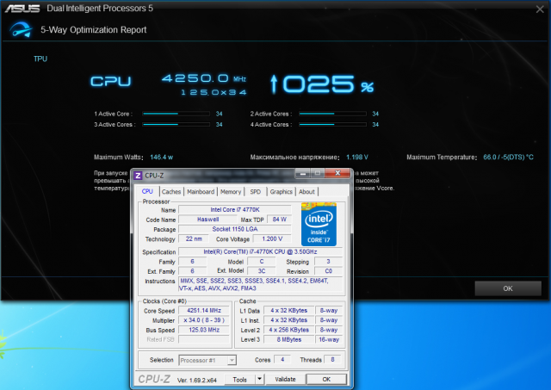Switch to the Caches tab
This screenshot has height=390, width=551.
pyautogui.click(x=171, y=192)
